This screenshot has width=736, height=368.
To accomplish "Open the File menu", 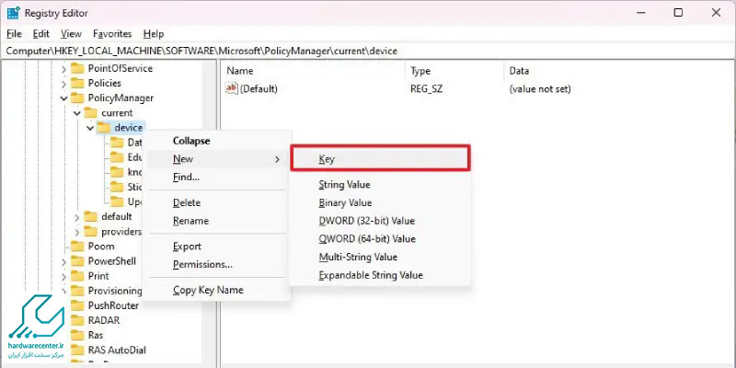I will click(14, 34).
